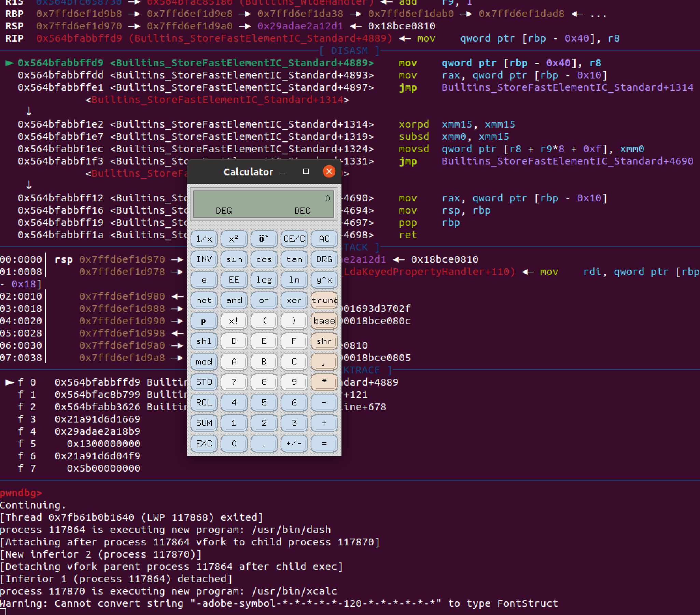The width and height of the screenshot is (700, 615).
Task: Click the sin key
Action: 234,259
